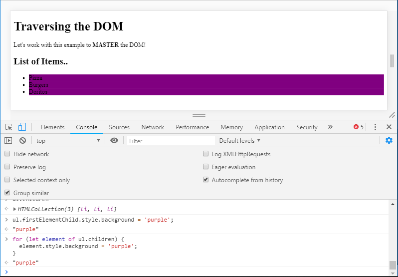This screenshot has width=398, height=277.
Task: Open the Performance tab
Action: tap(193, 127)
